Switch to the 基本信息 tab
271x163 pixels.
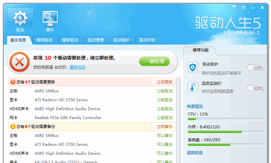point(18,40)
